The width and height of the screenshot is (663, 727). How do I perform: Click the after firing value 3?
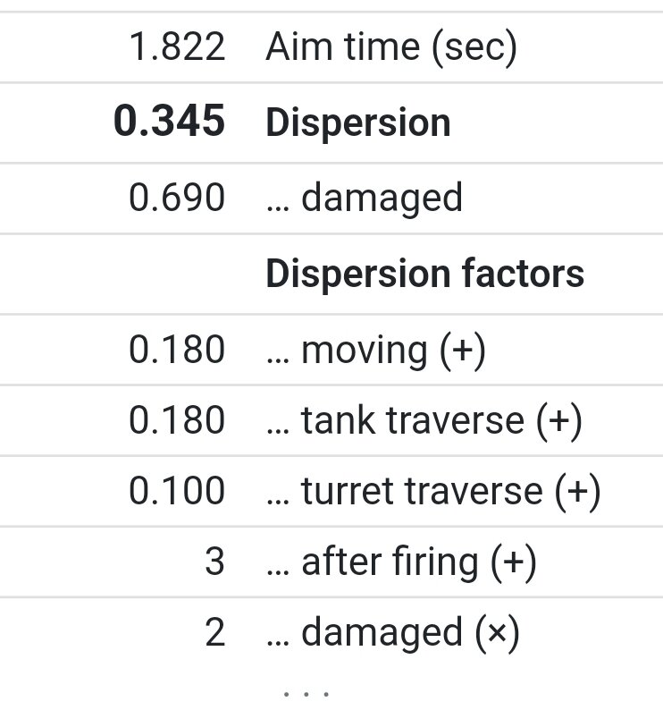(x=215, y=562)
